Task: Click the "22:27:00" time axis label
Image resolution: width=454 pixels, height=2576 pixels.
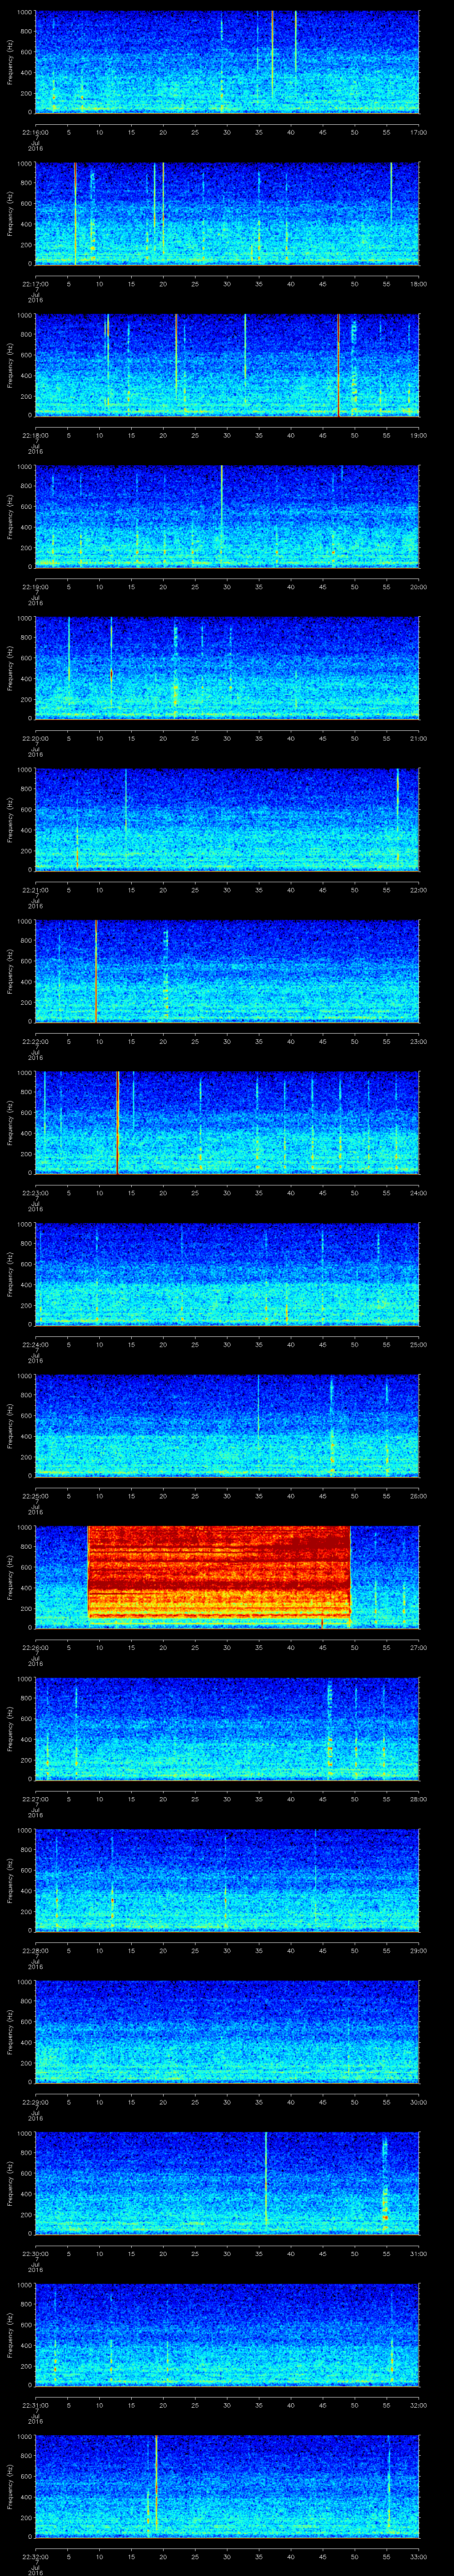Action: (36, 1799)
